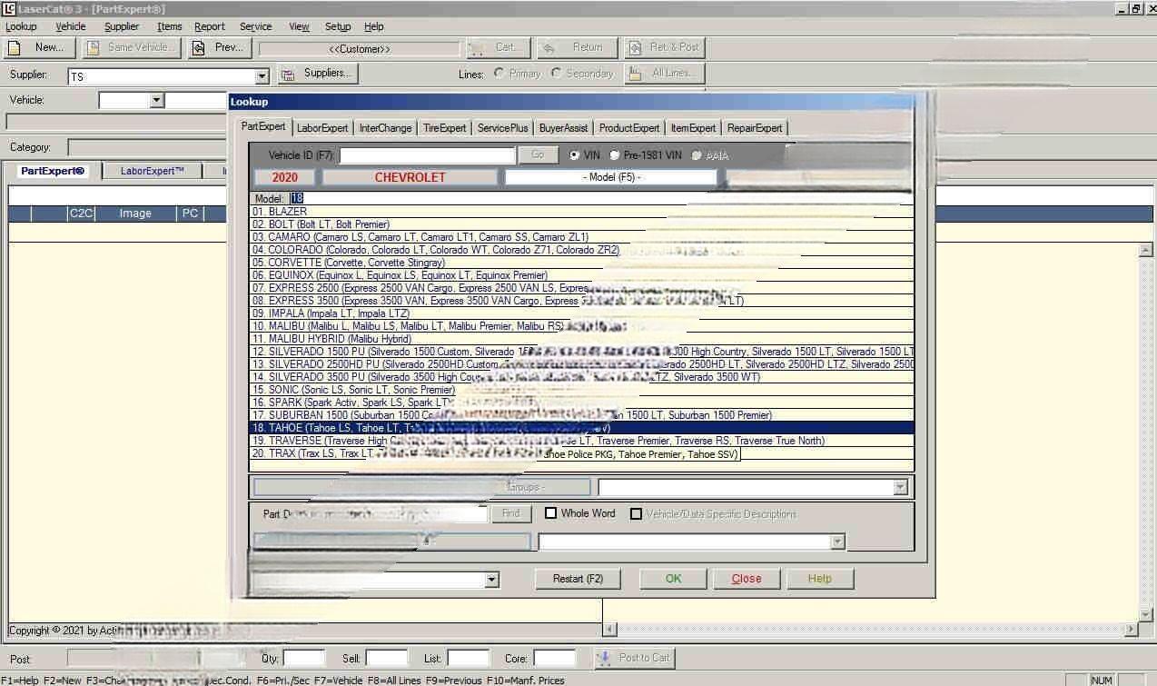
Task: Click the New document icon in toolbar
Action: [15, 47]
